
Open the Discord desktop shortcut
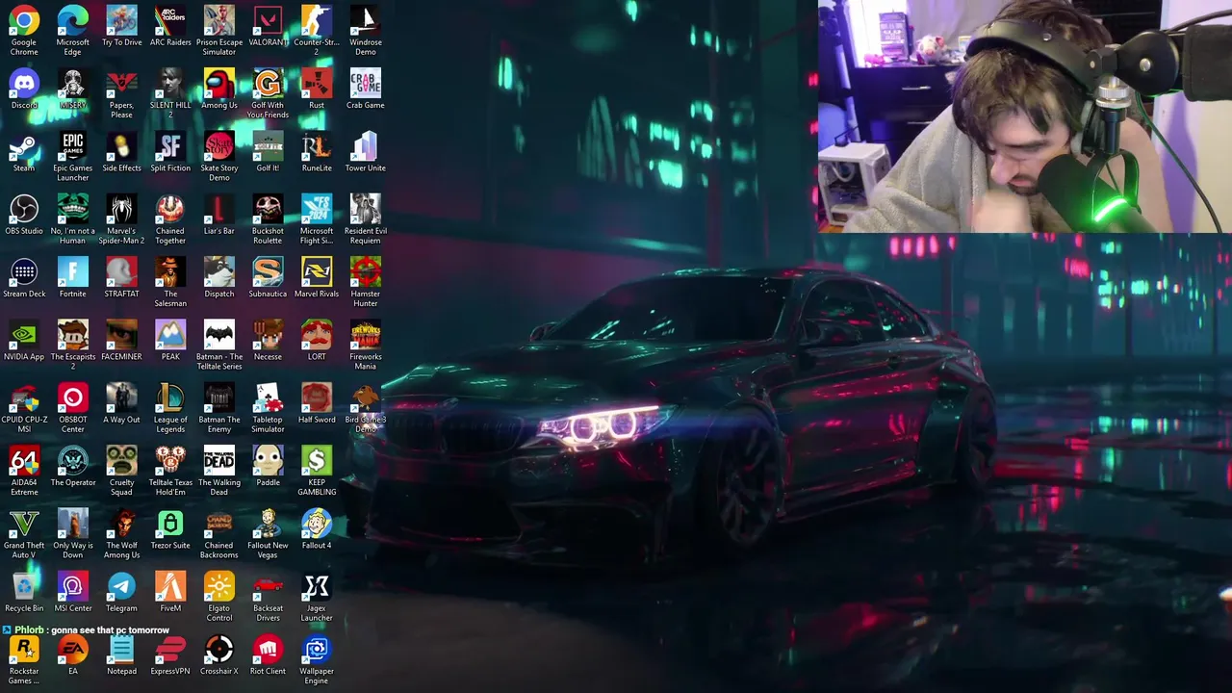pyautogui.click(x=24, y=83)
